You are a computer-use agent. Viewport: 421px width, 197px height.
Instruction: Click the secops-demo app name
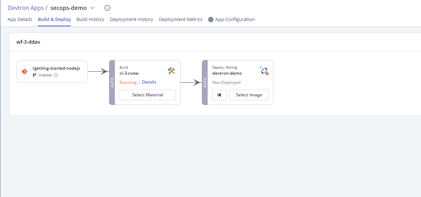(69, 8)
